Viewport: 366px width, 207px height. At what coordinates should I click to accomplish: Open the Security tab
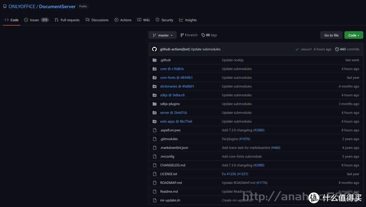click(164, 20)
